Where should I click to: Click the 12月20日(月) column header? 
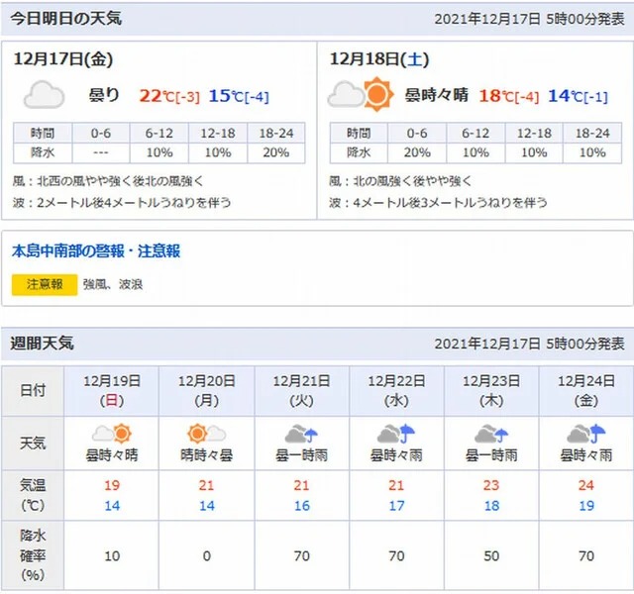click(x=207, y=391)
